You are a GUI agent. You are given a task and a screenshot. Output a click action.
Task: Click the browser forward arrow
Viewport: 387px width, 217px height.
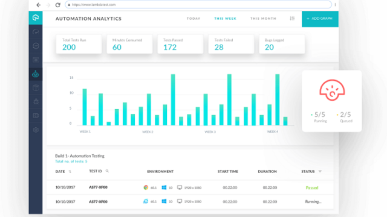pyautogui.click(x=48, y=5)
